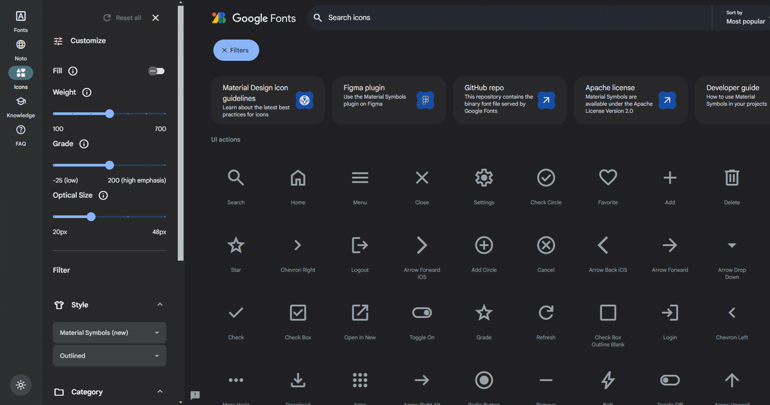Screen dimensions: 770x405
Task: Focus the Search icons field
Action: [x=510, y=17]
